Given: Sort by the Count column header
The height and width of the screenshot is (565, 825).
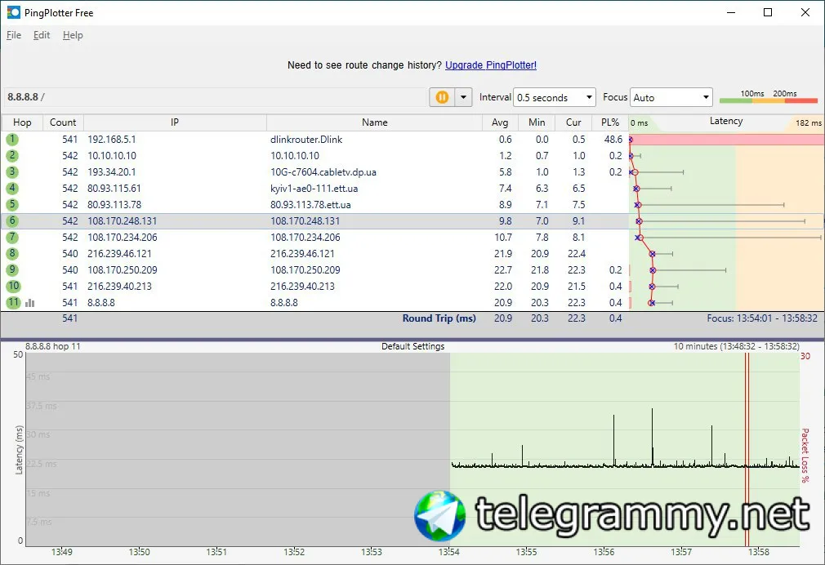Looking at the screenshot, I should (63, 122).
